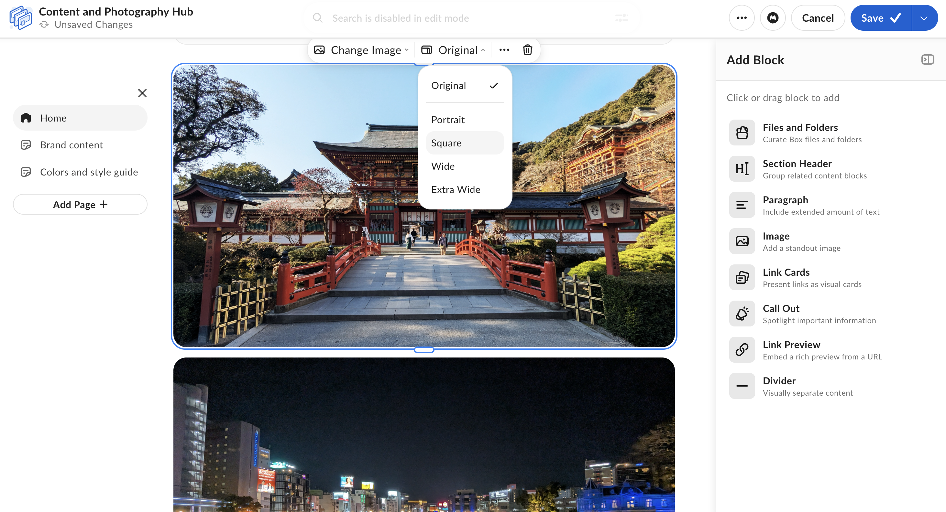Collapse the Original aspect ratio dropdown

(454, 50)
